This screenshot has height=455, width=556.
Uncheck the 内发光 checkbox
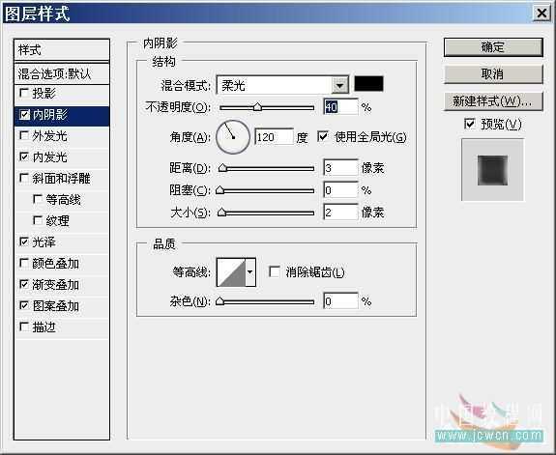pyautogui.click(x=24, y=156)
